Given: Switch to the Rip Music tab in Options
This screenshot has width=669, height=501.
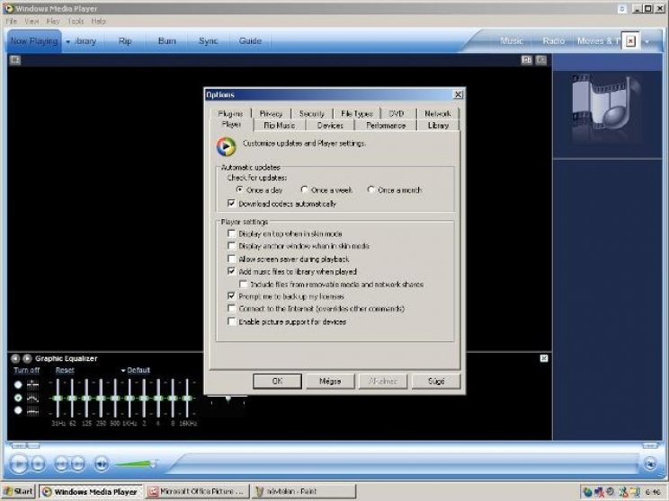Looking at the screenshot, I should click(280, 126).
